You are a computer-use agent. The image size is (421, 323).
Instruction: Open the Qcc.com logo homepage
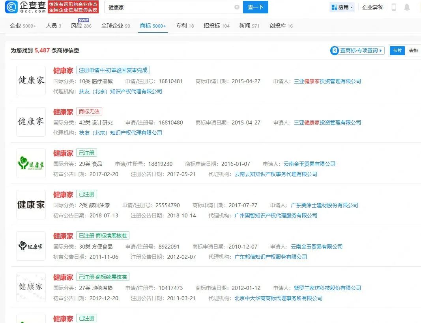(x=26, y=7)
